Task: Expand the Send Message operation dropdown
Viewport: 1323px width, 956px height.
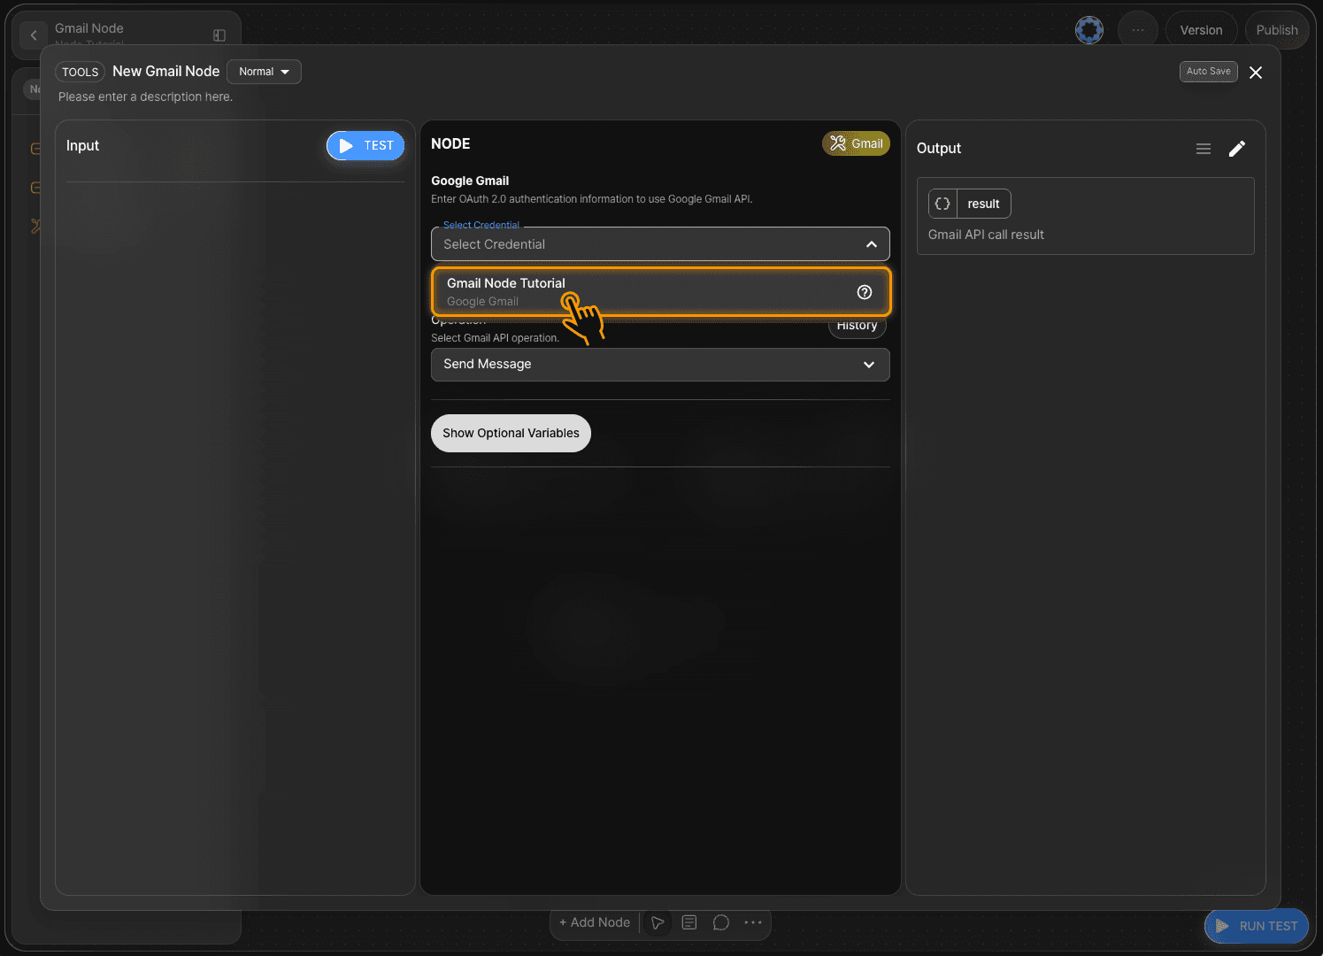Action: (x=660, y=365)
